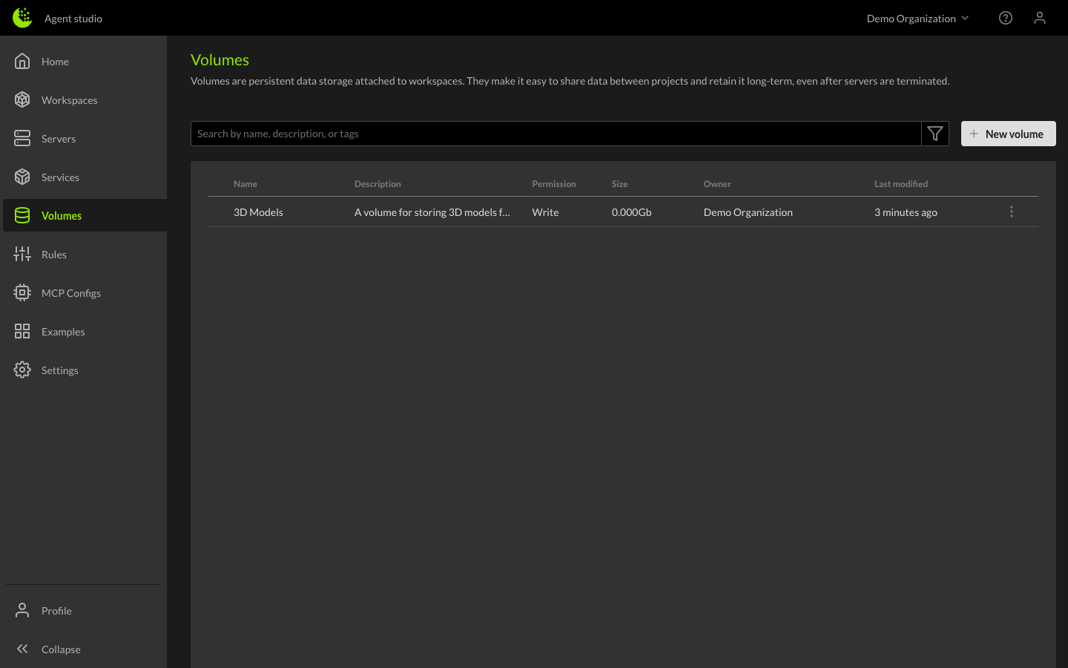Viewport: 1068px width, 668px height.
Task: Select the Rules sidebar item
Action: (x=53, y=255)
